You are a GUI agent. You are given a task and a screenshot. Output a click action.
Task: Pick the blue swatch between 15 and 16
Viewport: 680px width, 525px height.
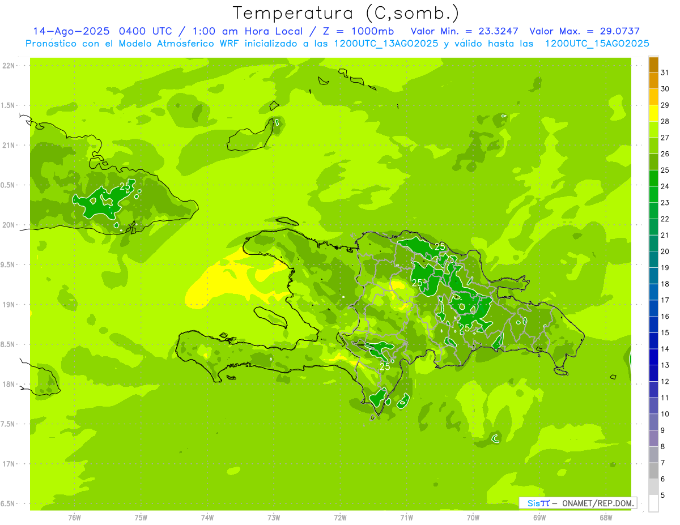pos(653,325)
